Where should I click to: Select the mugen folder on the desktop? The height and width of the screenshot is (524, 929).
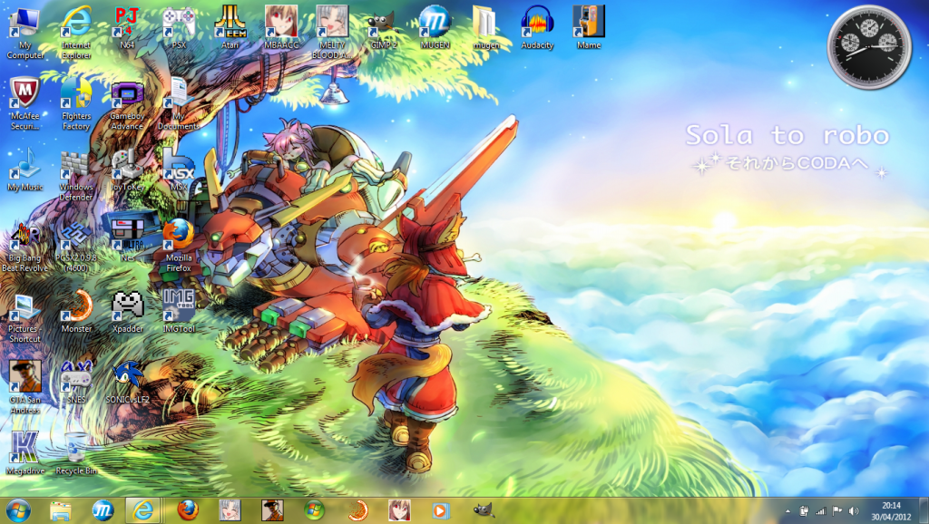click(x=486, y=27)
